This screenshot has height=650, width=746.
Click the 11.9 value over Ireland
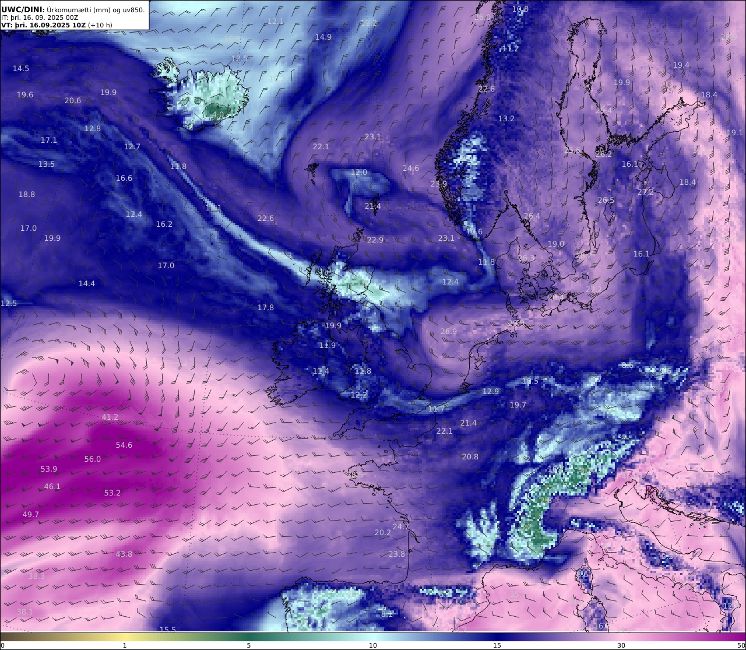[x=328, y=345]
